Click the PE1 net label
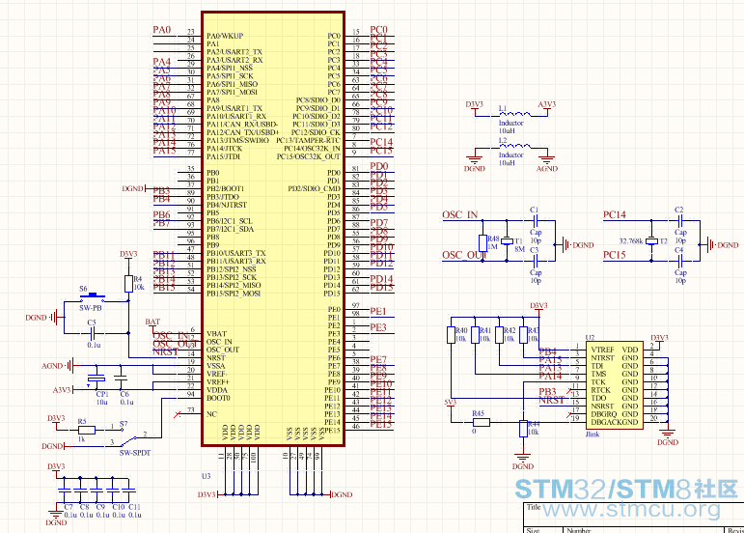The height and width of the screenshot is (533, 744). (378, 311)
